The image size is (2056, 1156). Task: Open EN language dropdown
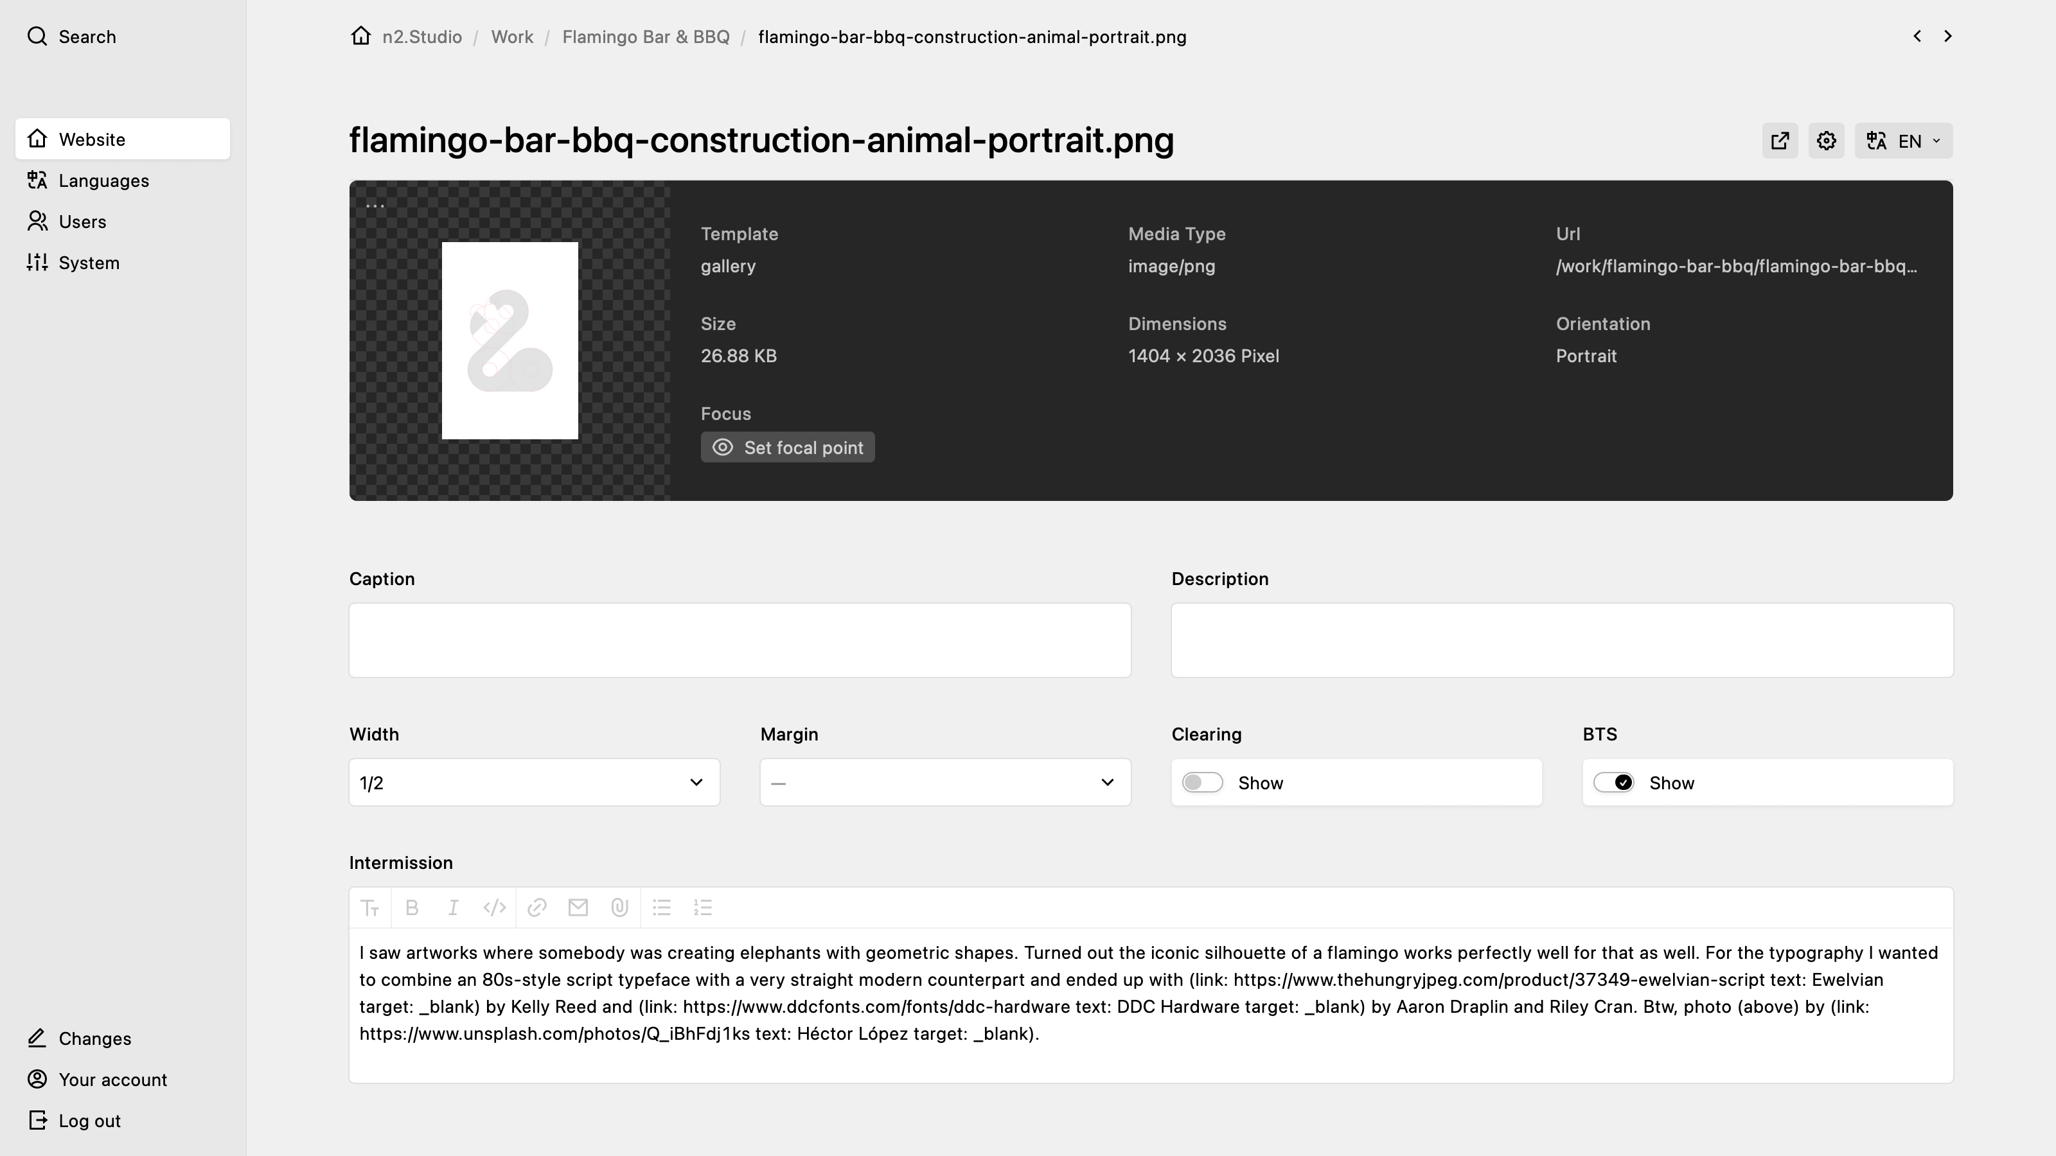[1904, 141]
